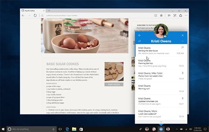Add page to favorites with star icon
The image size is (209, 132).
pyautogui.click(x=161, y=16)
